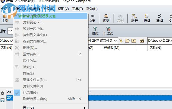This screenshot has width=172, height=109.
Task: Choose 接触(T)... menu entry
Action: click(x=50, y=67)
